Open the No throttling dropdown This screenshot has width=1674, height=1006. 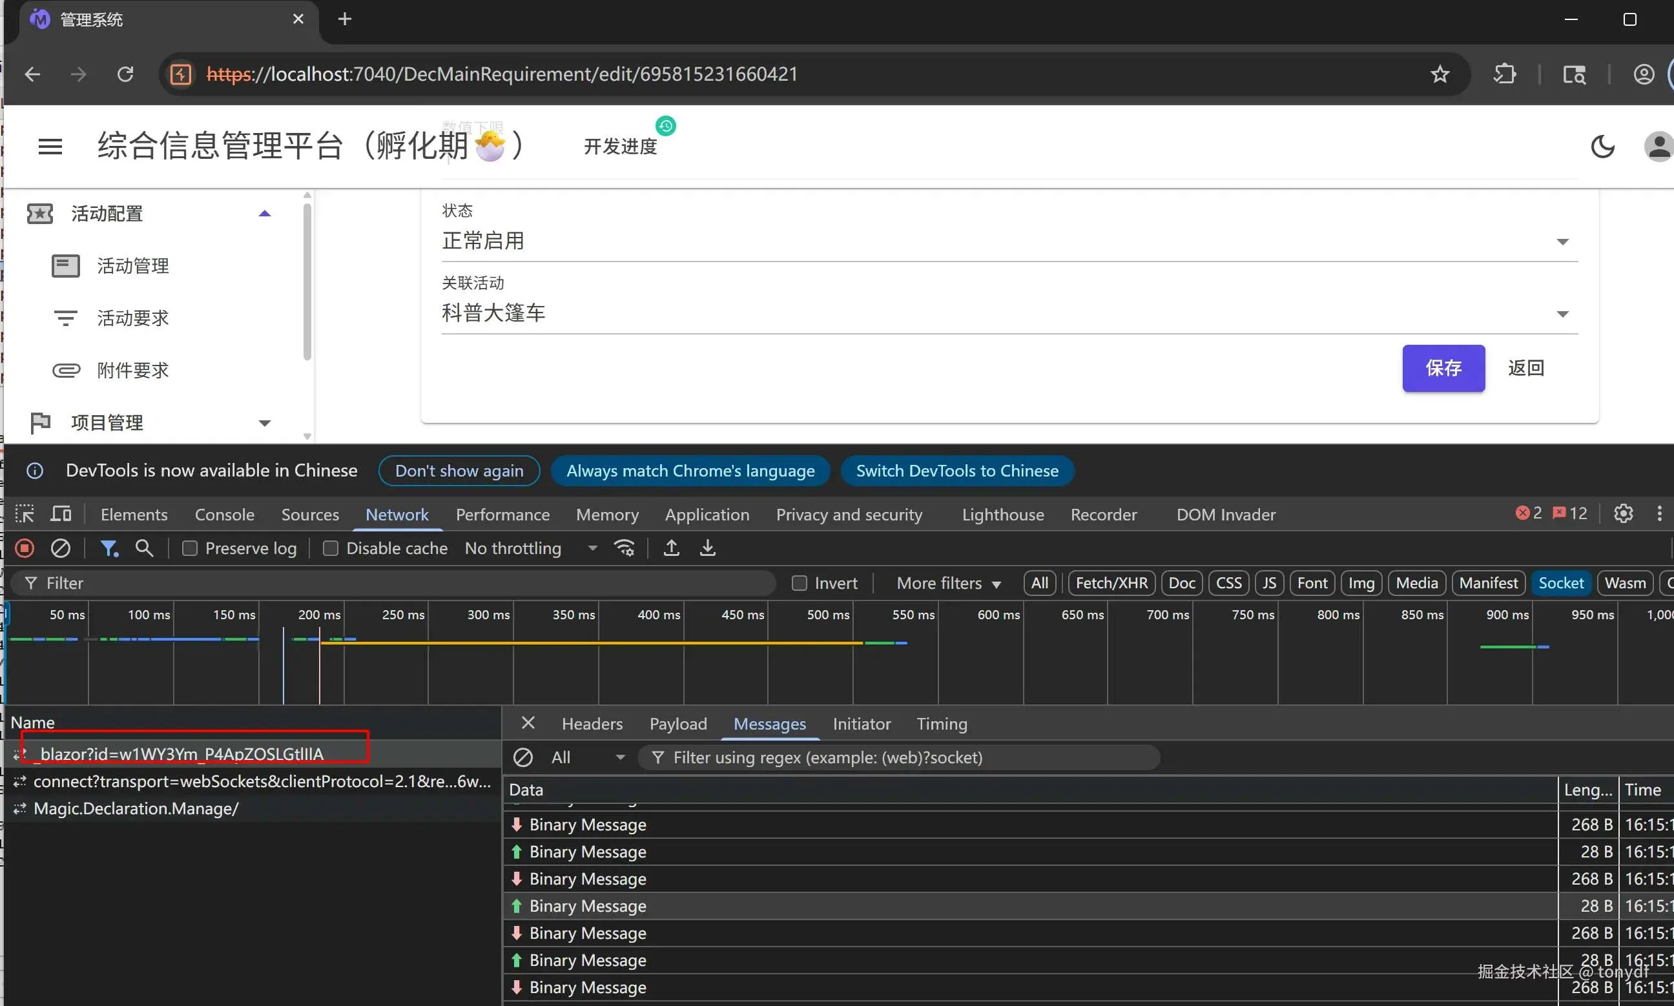click(530, 548)
